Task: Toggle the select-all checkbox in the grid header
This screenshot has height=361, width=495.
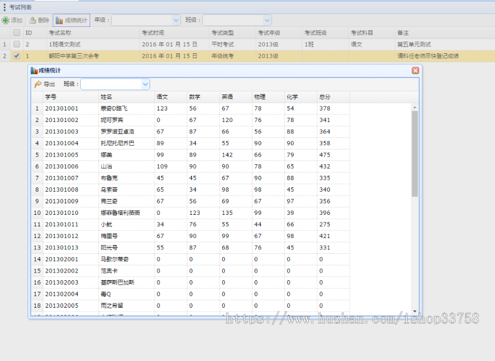Action: click(x=15, y=32)
